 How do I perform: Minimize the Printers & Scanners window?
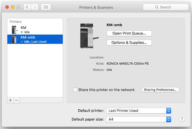13,7
